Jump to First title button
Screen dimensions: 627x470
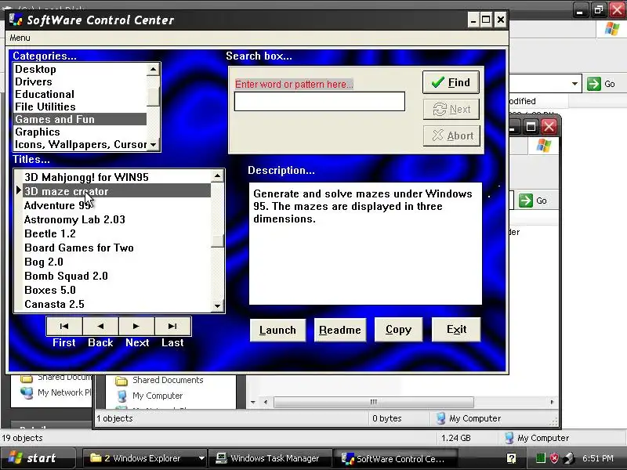click(64, 326)
